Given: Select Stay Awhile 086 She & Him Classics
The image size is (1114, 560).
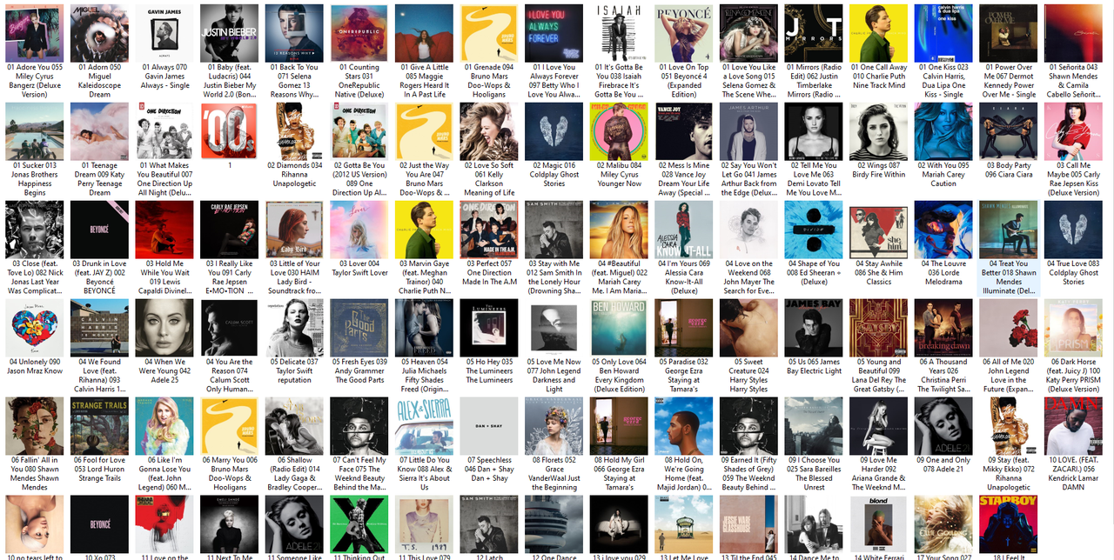Looking at the screenshot, I should pos(879,244).
